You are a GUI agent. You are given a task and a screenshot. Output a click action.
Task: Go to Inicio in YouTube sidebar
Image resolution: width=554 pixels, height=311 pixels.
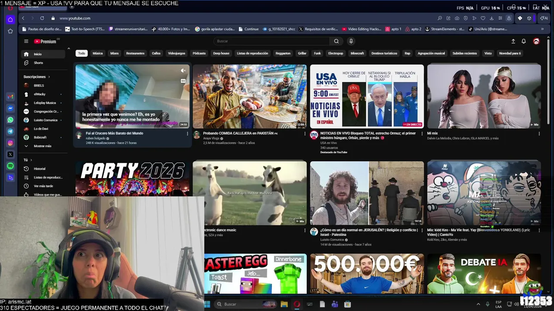click(42, 54)
